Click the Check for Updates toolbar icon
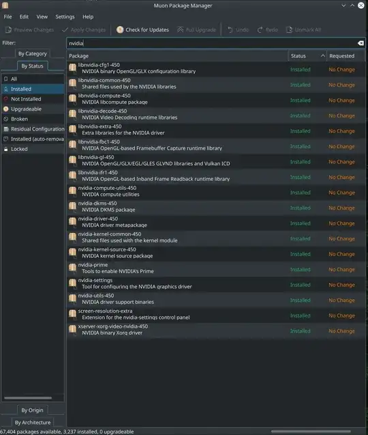The height and width of the screenshot is (435, 368). coord(120,29)
